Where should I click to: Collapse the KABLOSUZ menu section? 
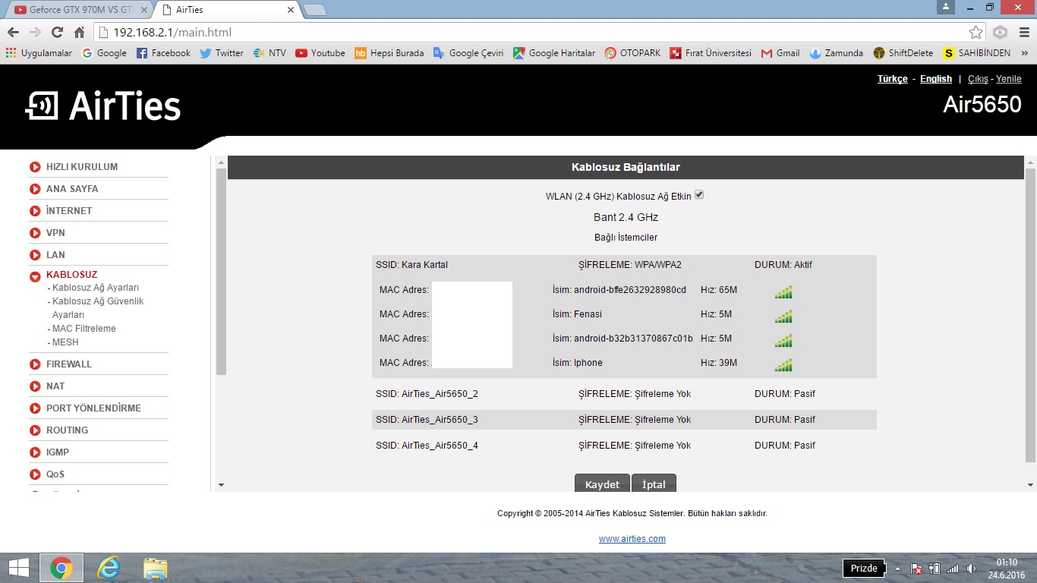point(35,276)
